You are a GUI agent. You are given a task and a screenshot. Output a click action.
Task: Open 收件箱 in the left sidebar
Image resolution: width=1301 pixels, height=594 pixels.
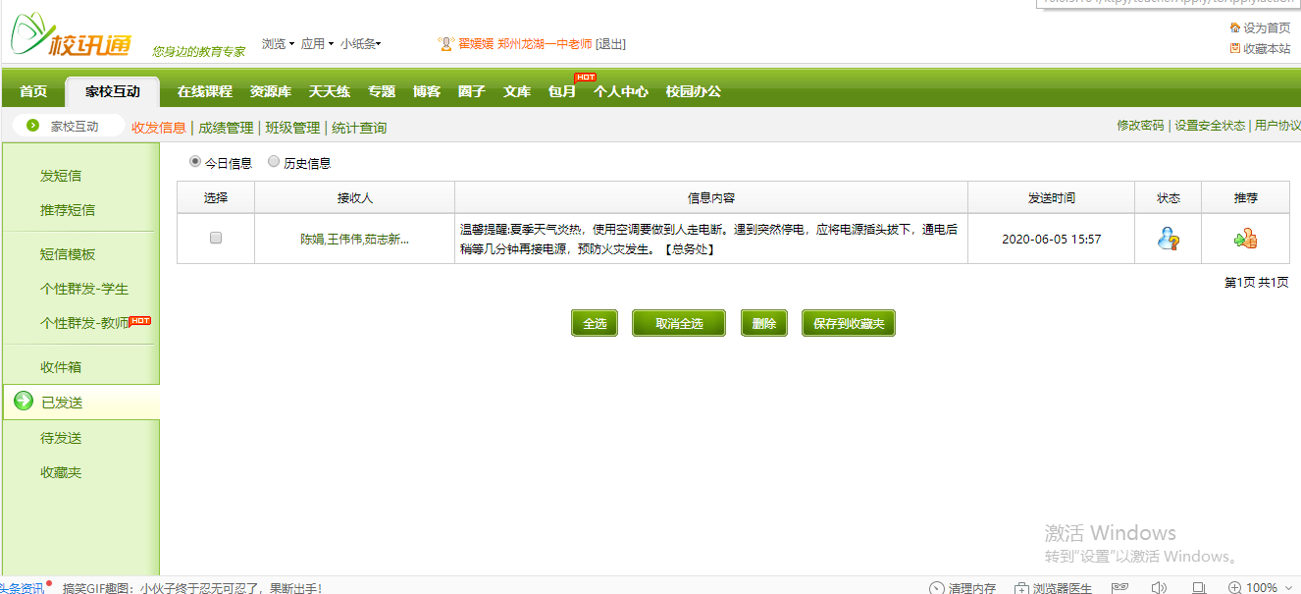(x=61, y=367)
